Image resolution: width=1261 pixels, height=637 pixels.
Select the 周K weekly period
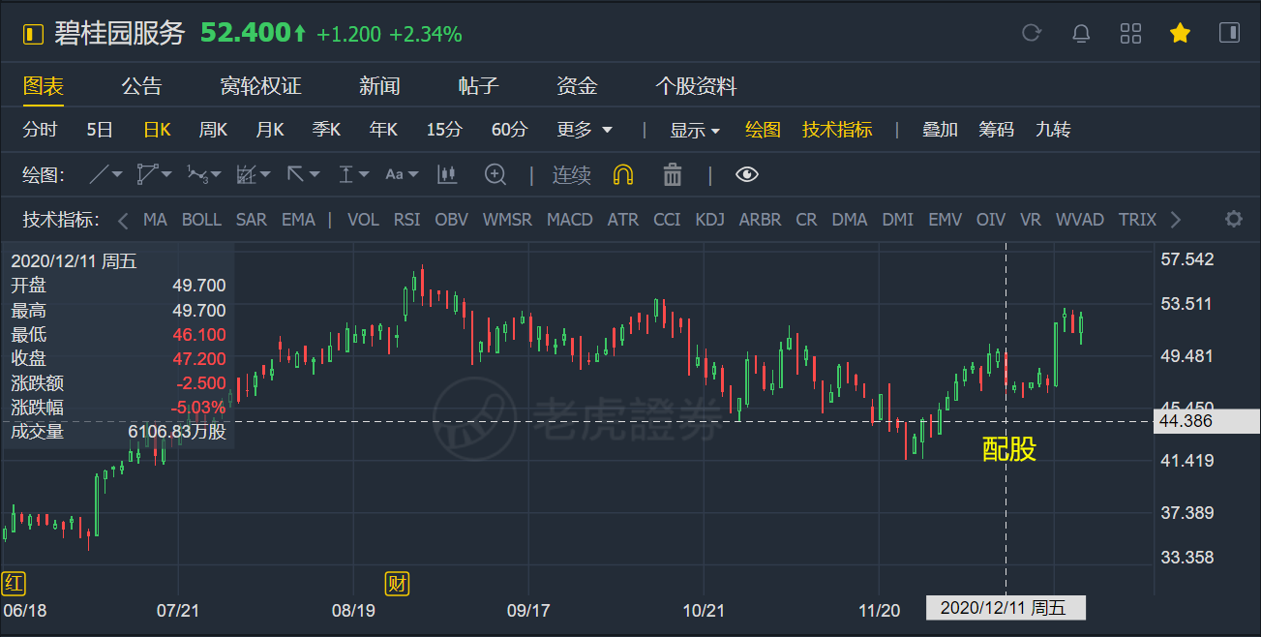click(213, 130)
